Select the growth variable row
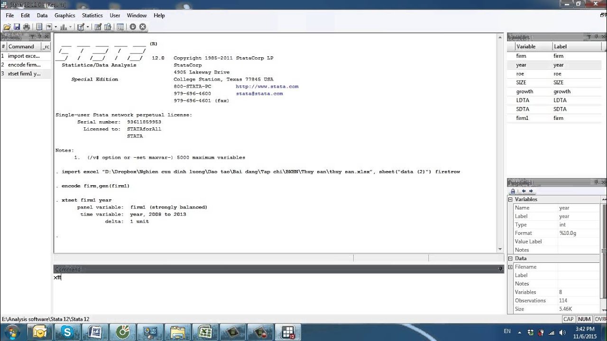Image resolution: width=607 pixels, height=341 pixels. click(554, 91)
